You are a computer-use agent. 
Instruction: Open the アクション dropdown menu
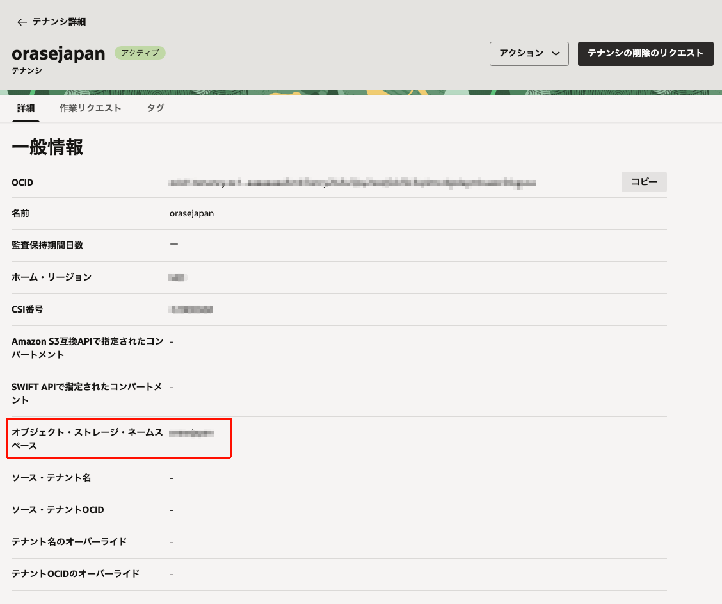[x=529, y=54]
